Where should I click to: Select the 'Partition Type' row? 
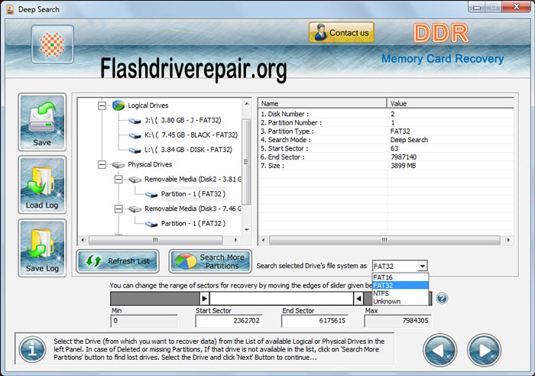tap(386, 131)
